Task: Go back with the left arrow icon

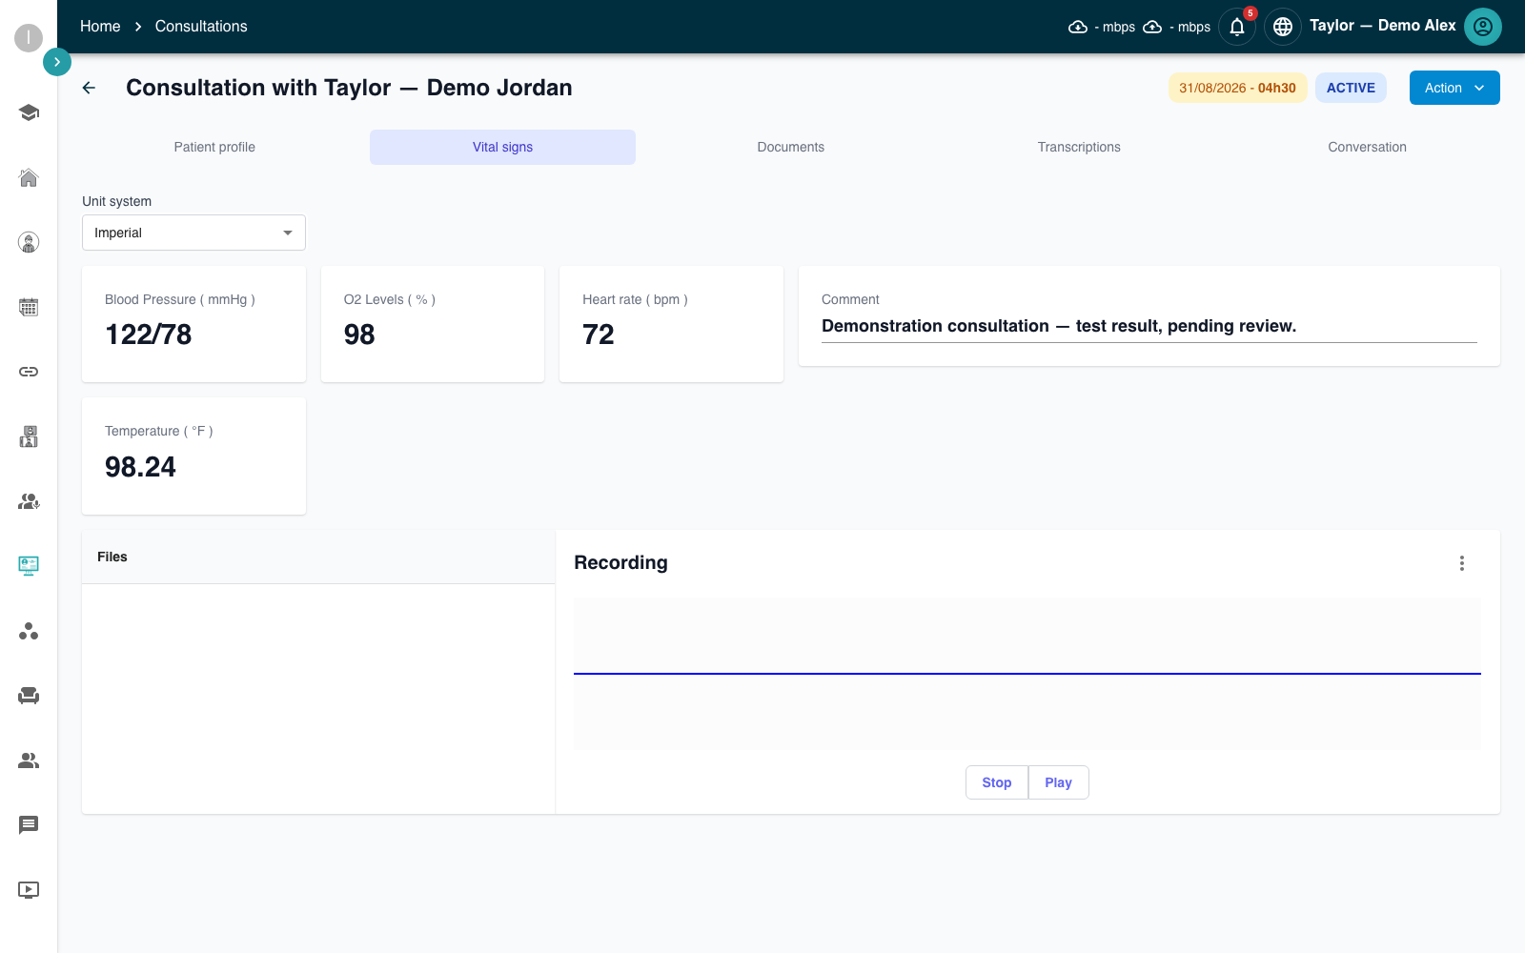Action: 90,88
